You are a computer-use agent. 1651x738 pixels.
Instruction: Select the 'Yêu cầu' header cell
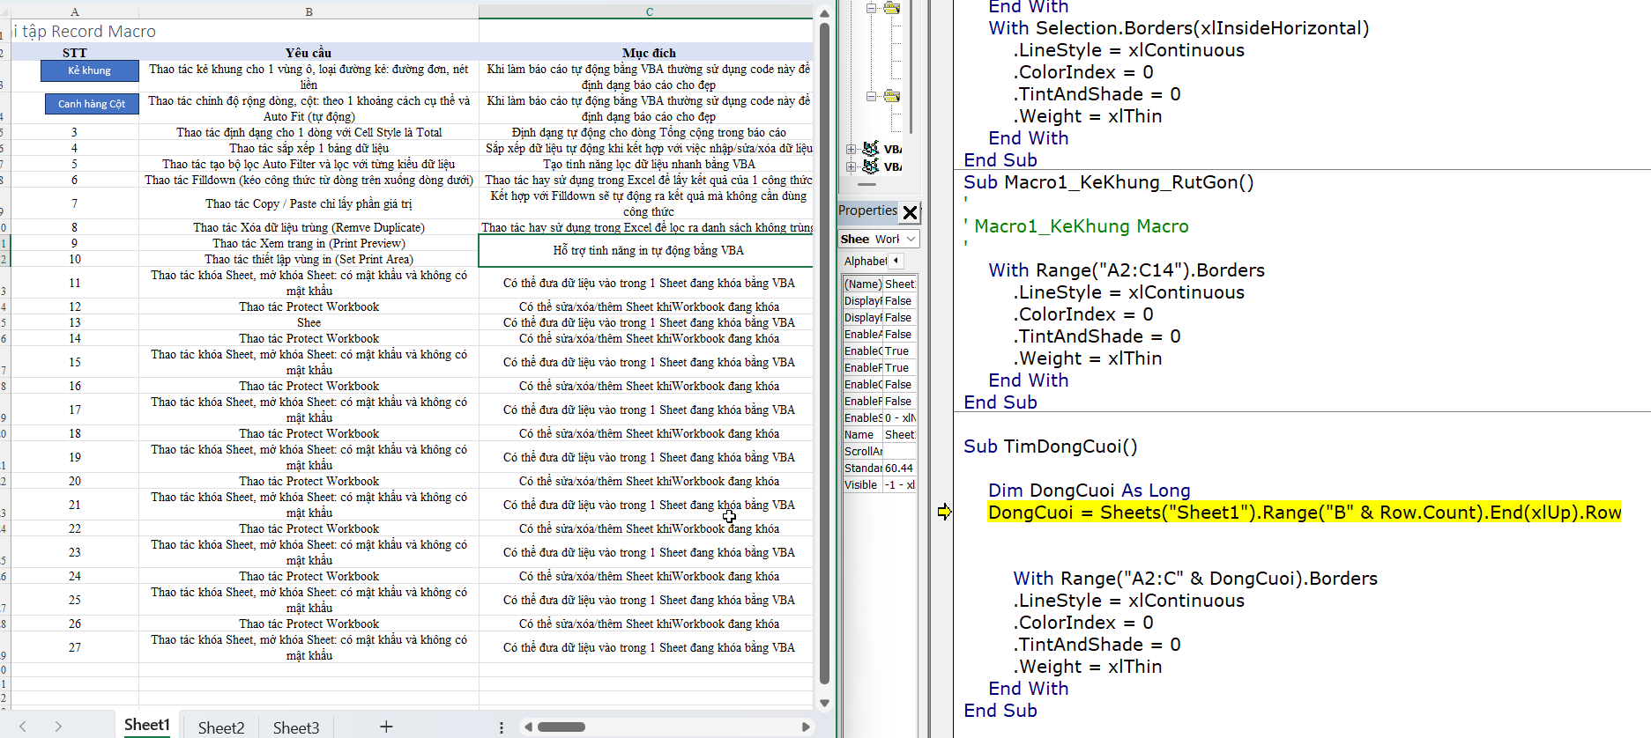coord(309,53)
